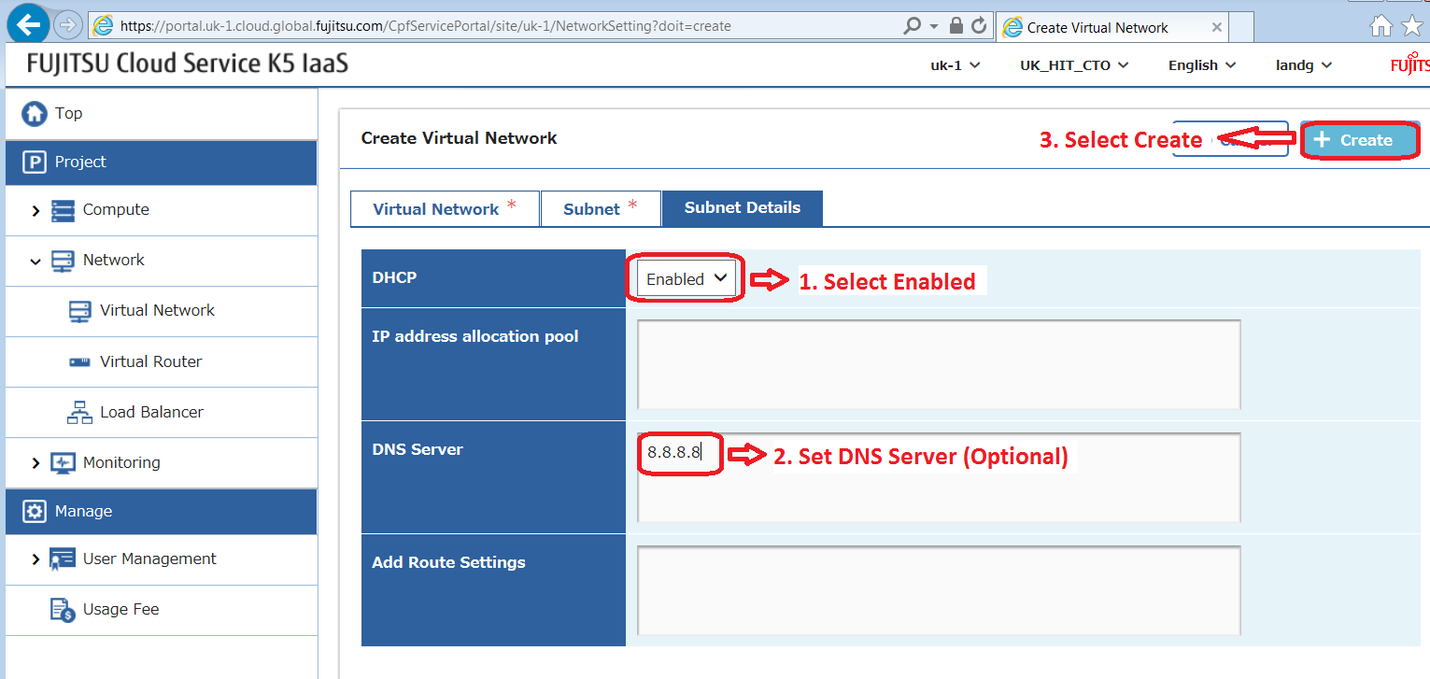Click the Create Virtual Network heading
The height and width of the screenshot is (679, 1430).
459,138
